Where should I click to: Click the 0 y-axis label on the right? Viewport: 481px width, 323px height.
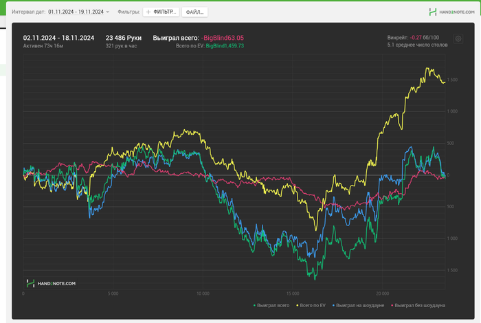[448, 175]
